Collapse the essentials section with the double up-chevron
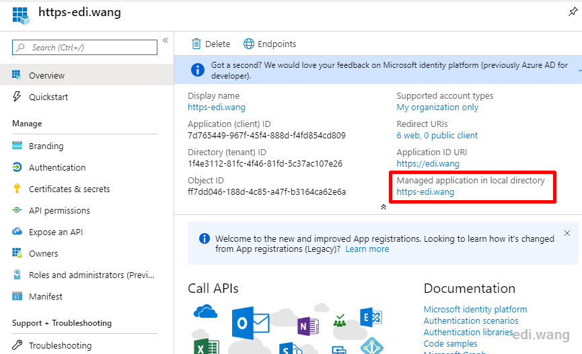 tap(384, 207)
